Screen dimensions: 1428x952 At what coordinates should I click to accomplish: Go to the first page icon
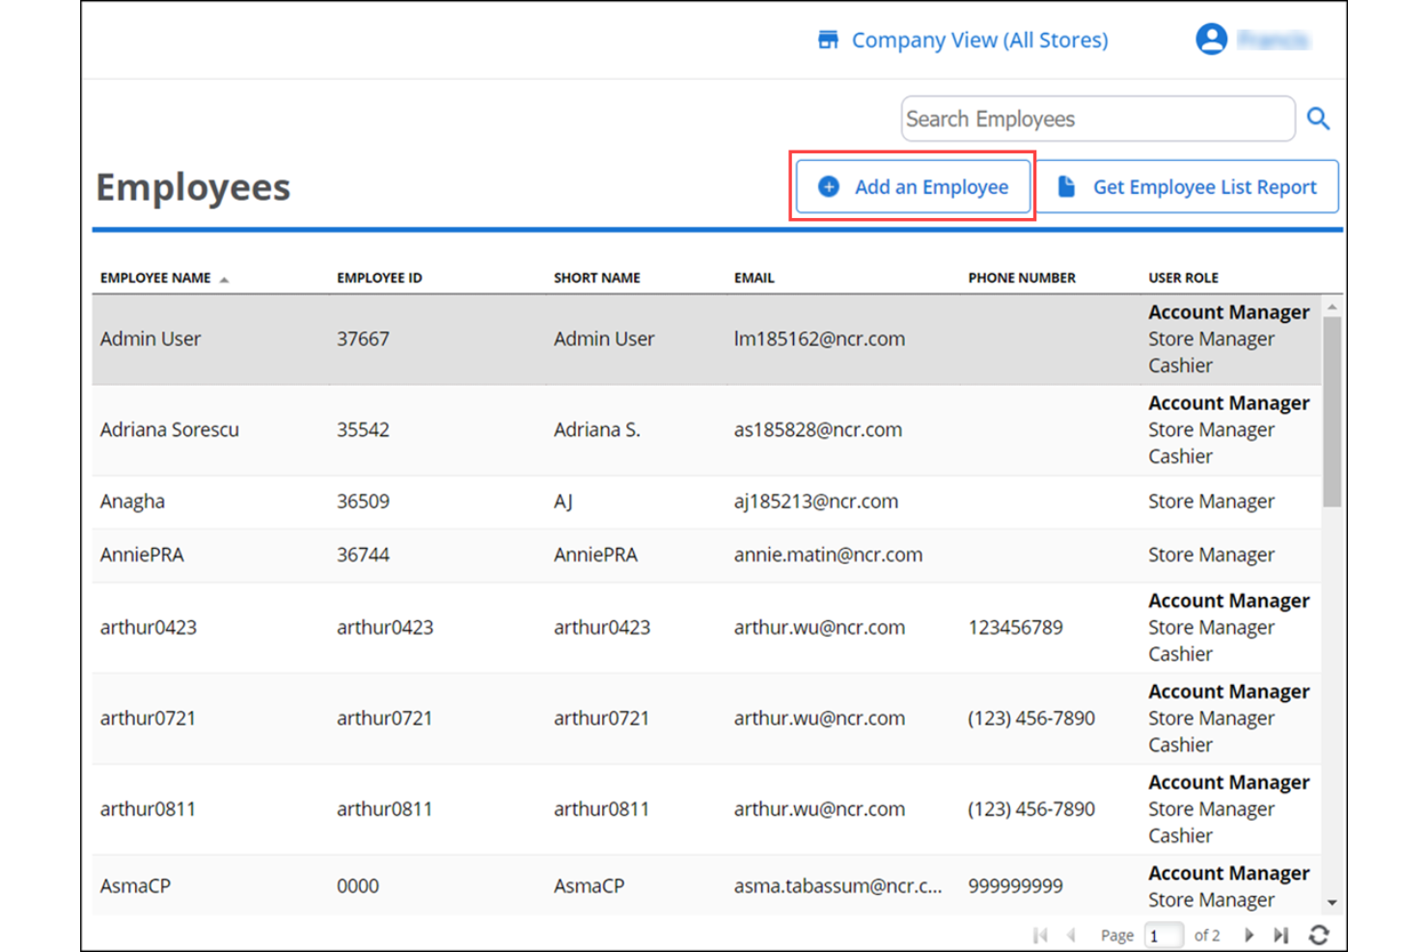click(1039, 934)
